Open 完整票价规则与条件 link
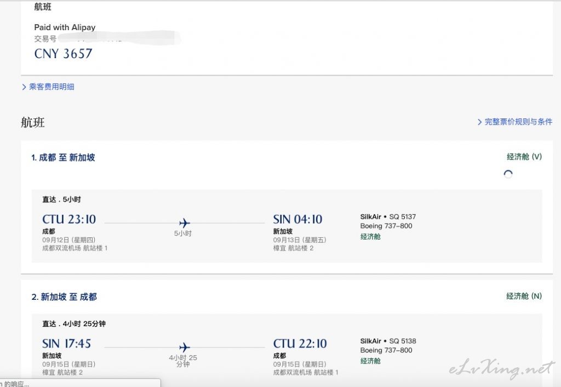This screenshot has width=561, height=387. coord(518,122)
